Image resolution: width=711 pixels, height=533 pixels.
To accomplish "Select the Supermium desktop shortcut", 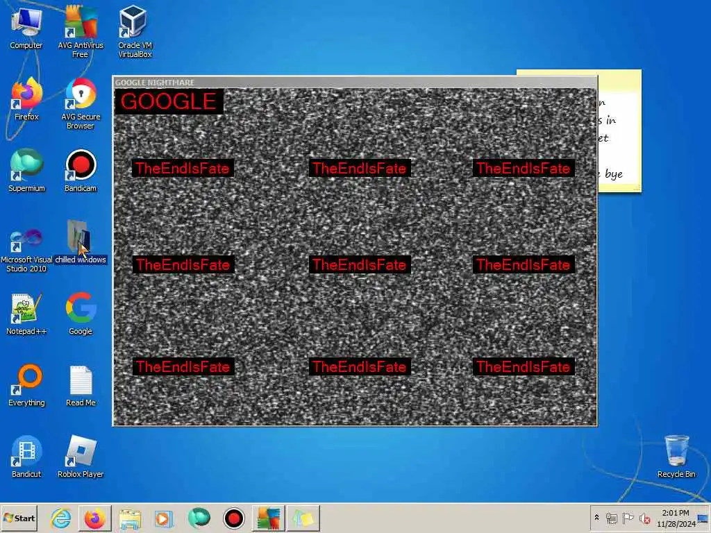I will 26,171.
